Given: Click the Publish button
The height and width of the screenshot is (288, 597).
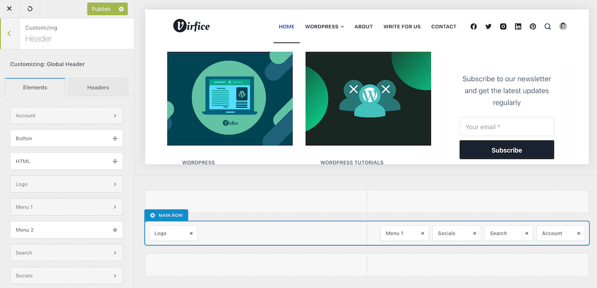Looking at the screenshot, I should tap(101, 9).
